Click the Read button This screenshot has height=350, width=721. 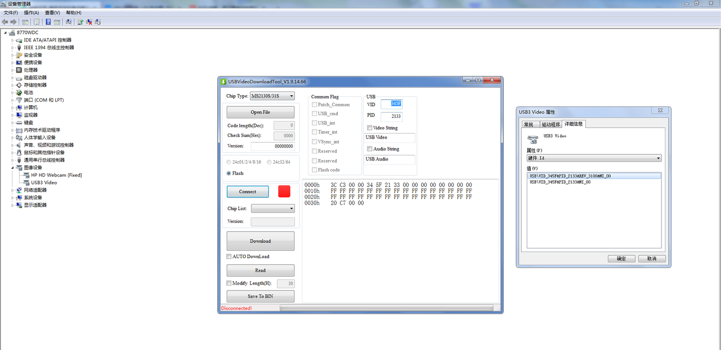(x=260, y=270)
